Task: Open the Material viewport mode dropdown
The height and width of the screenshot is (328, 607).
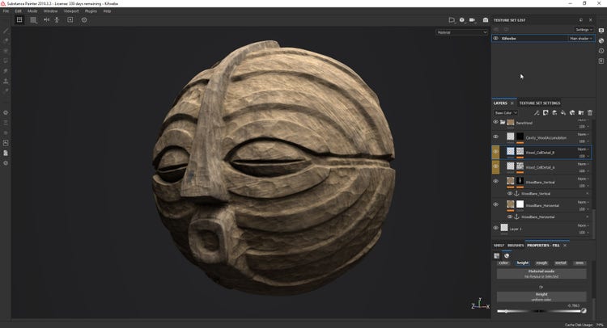Action: point(461,32)
